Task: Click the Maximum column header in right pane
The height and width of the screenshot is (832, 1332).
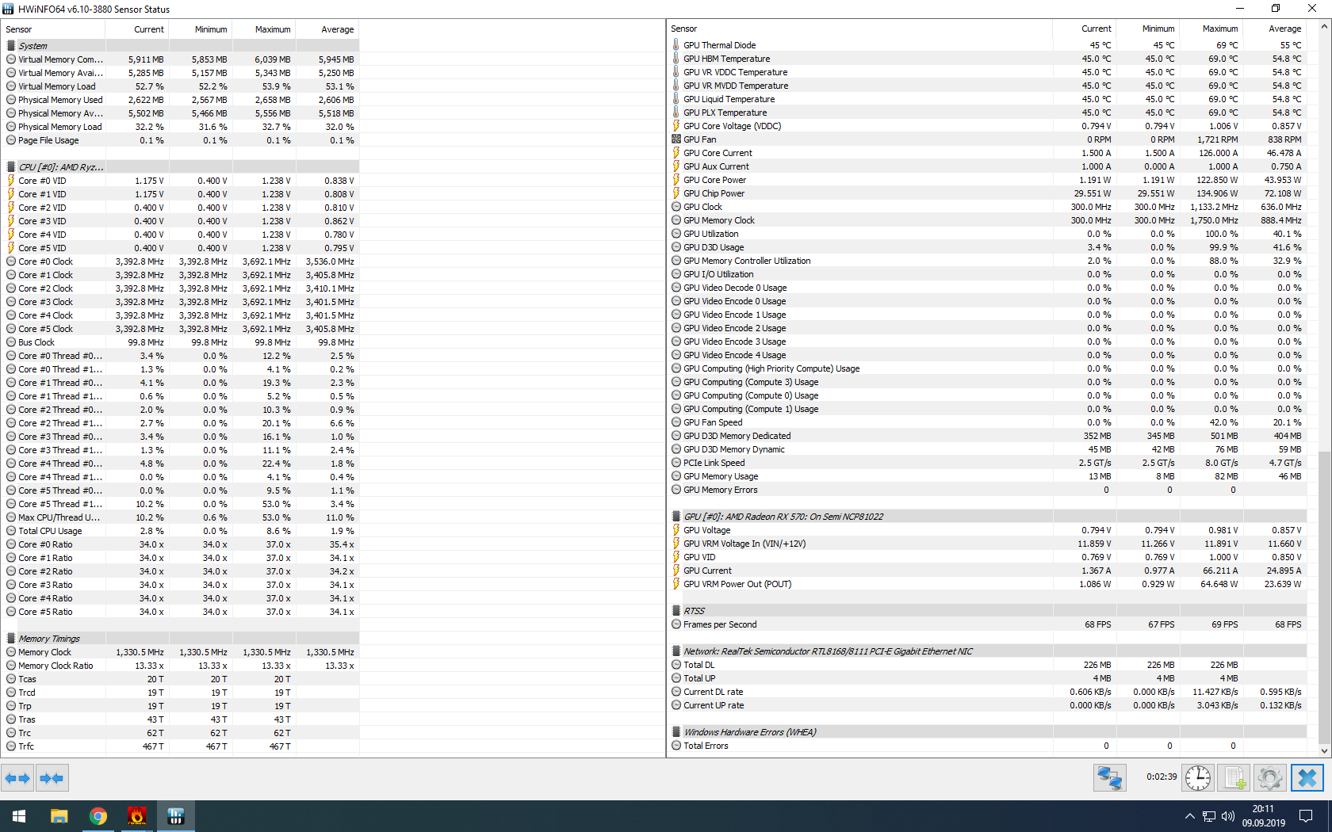Action: (1211, 29)
